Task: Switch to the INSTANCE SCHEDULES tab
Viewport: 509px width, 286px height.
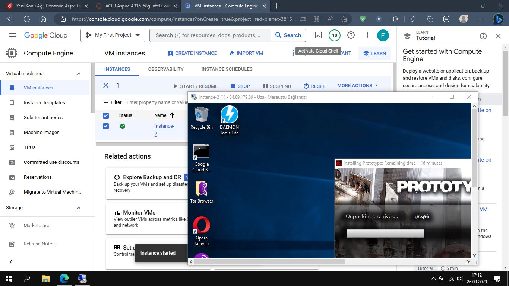Action: coord(227,69)
